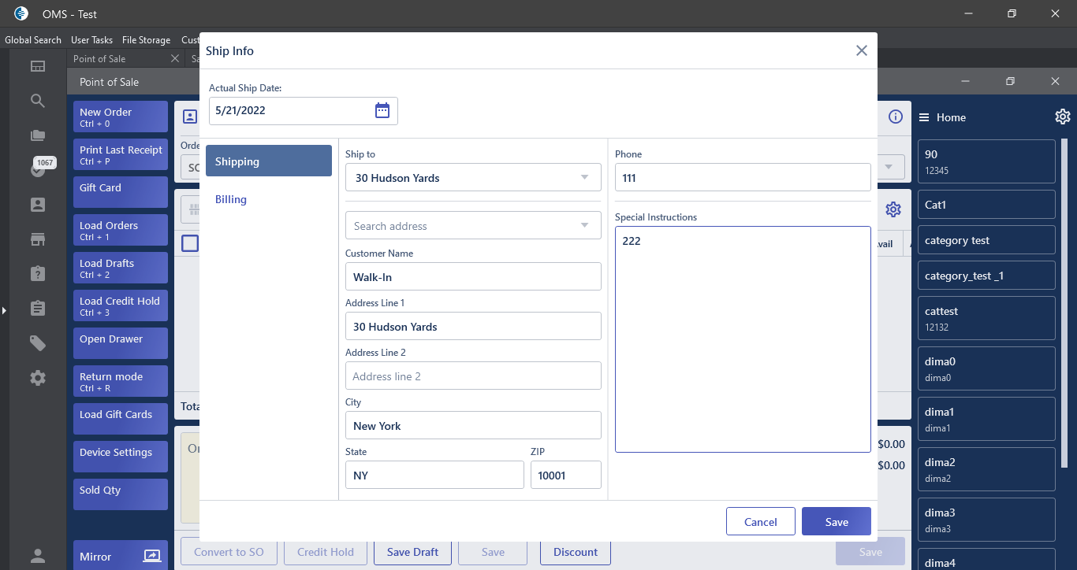Open the settings gear beside Home panel

pos(1063,117)
